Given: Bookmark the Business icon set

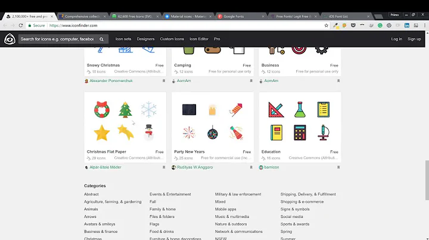Looking at the screenshot, I should pyautogui.click(x=338, y=81).
